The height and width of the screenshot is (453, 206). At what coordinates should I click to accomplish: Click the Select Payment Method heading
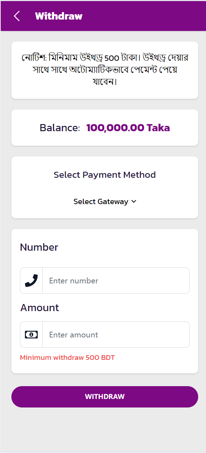tap(105, 175)
